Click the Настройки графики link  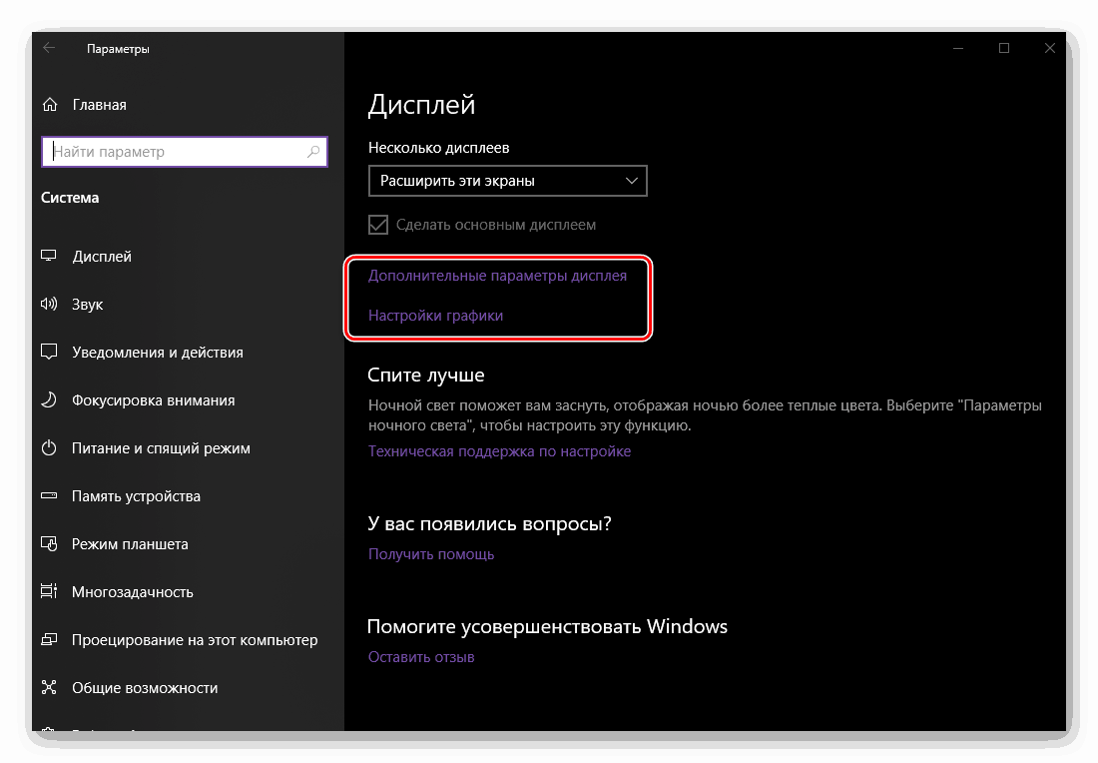click(435, 316)
